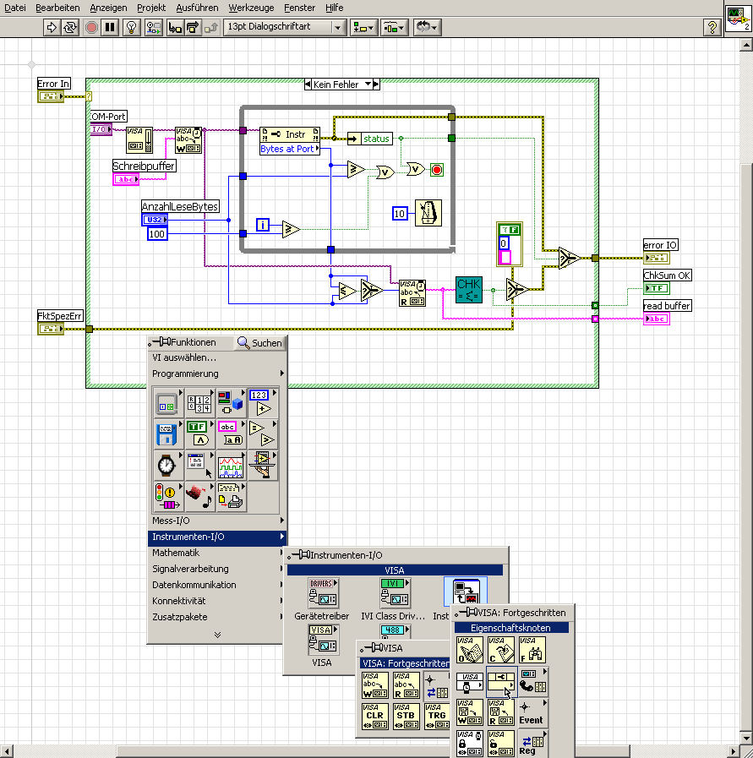Click the Suchen button in Funktionen palette
This screenshot has width=753, height=758.
pos(259,343)
